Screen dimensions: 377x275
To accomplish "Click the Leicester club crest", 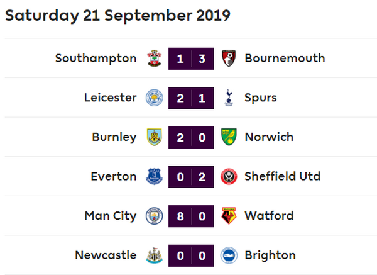I will coord(152,98).
